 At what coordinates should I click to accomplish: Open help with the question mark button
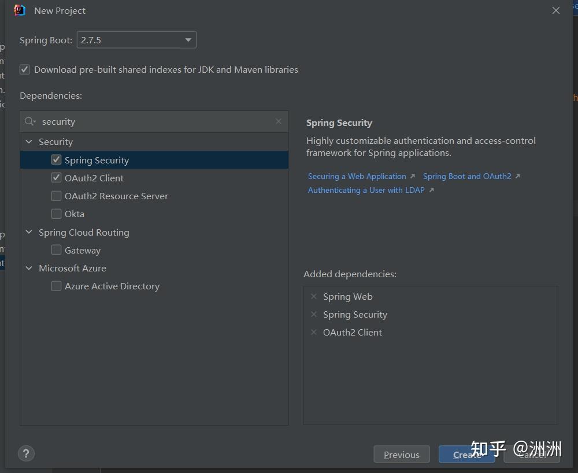point(26,453)
